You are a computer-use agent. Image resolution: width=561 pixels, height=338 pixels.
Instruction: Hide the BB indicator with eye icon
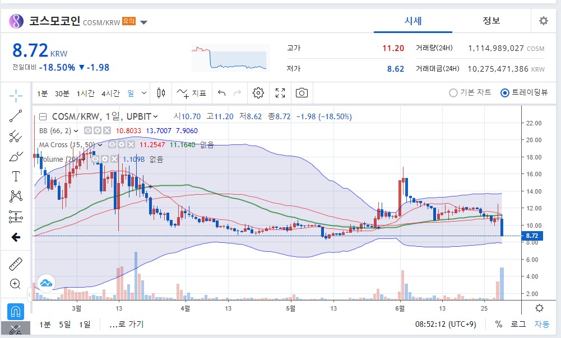pos(88,131)
